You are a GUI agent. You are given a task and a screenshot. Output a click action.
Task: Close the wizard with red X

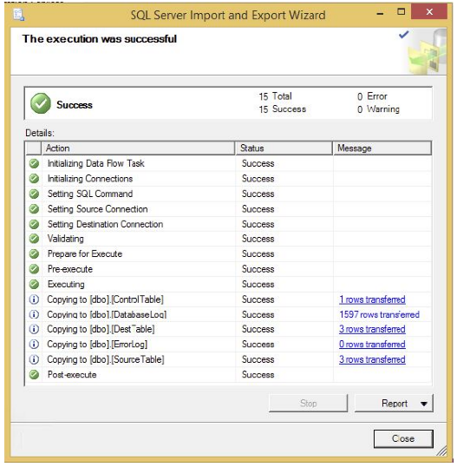[429, 12]
